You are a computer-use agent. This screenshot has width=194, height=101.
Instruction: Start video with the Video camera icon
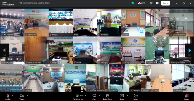click(x=22, y=95)
